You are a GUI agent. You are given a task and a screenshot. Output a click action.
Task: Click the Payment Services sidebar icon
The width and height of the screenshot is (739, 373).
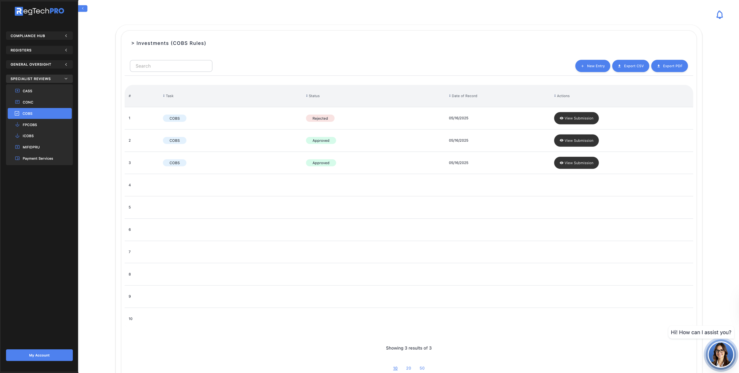17,158
